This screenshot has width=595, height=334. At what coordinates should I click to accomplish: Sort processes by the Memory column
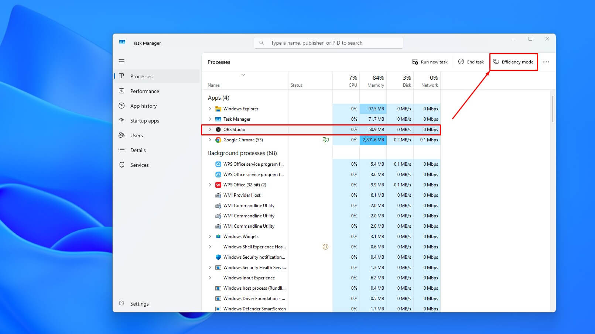(373, 81)
